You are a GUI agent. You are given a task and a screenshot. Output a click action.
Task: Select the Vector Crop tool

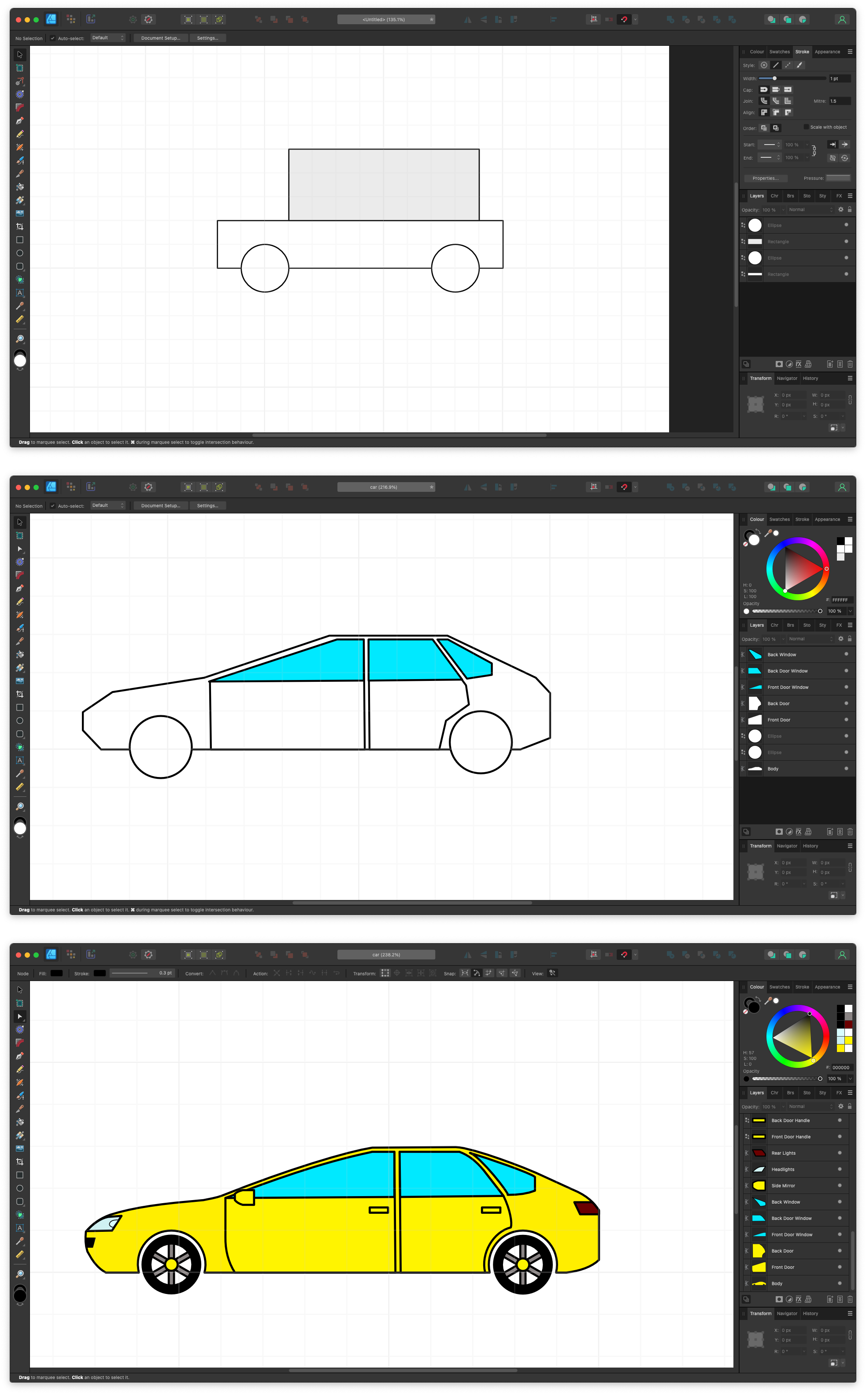coord(19,226)
